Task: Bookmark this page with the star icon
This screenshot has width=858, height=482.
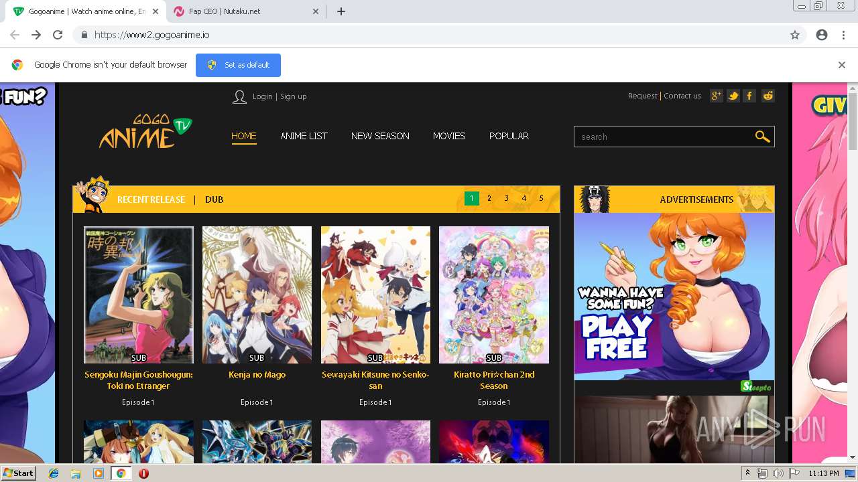Action: [795, 35]
